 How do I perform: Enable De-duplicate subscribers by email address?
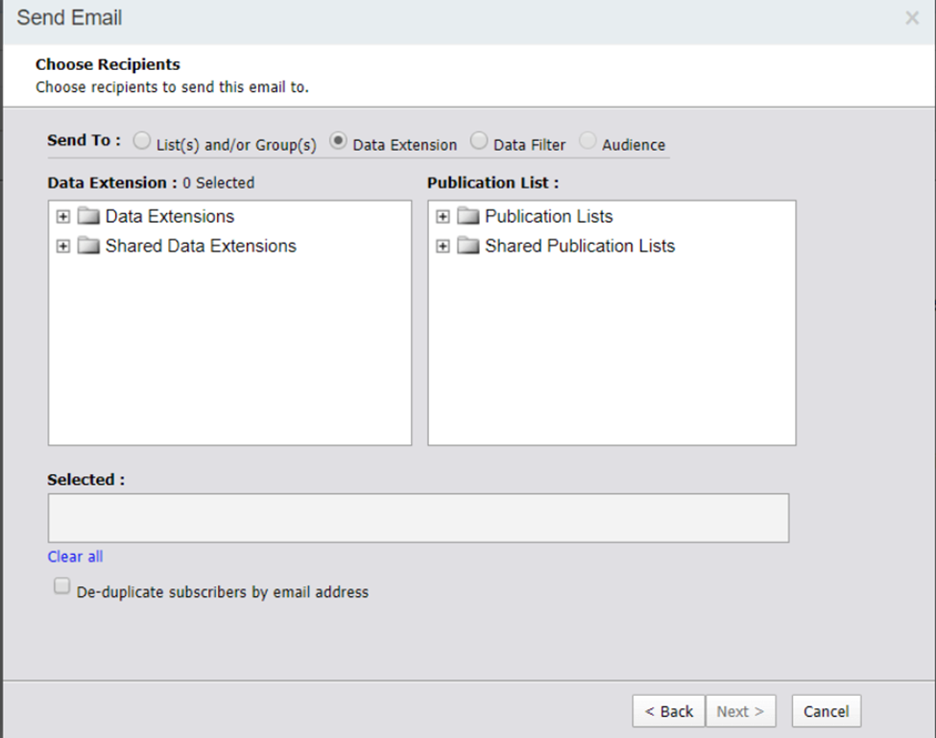[62, 586]
